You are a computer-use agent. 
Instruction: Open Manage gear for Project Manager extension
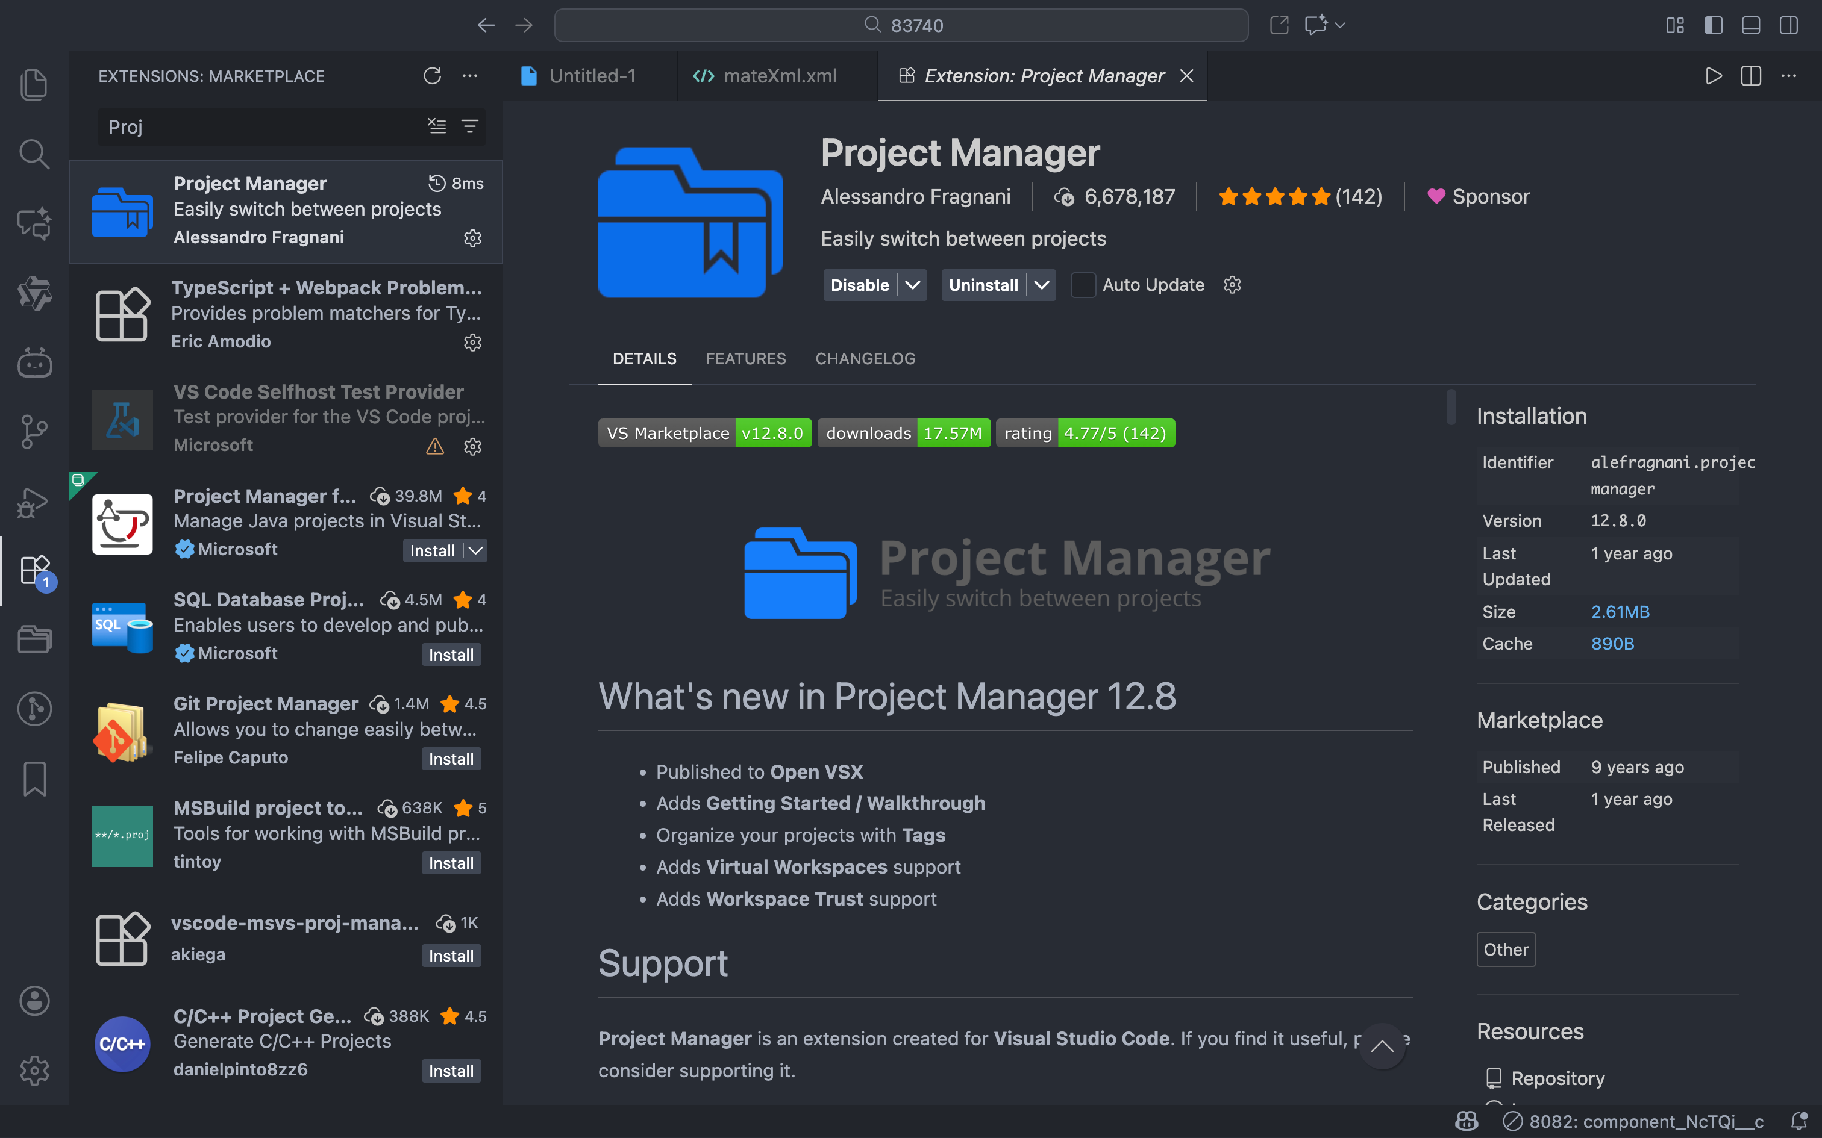pos(473,238)
